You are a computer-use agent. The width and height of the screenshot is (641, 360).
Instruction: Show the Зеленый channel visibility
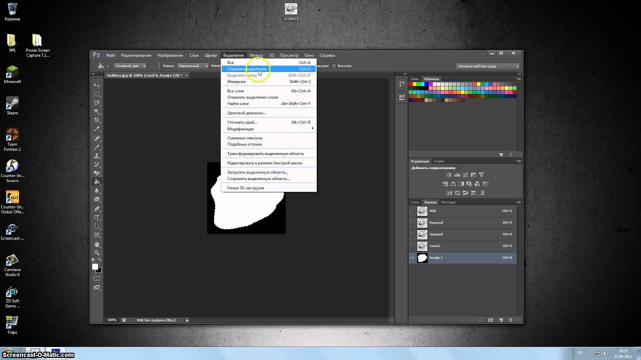(413, 234)
